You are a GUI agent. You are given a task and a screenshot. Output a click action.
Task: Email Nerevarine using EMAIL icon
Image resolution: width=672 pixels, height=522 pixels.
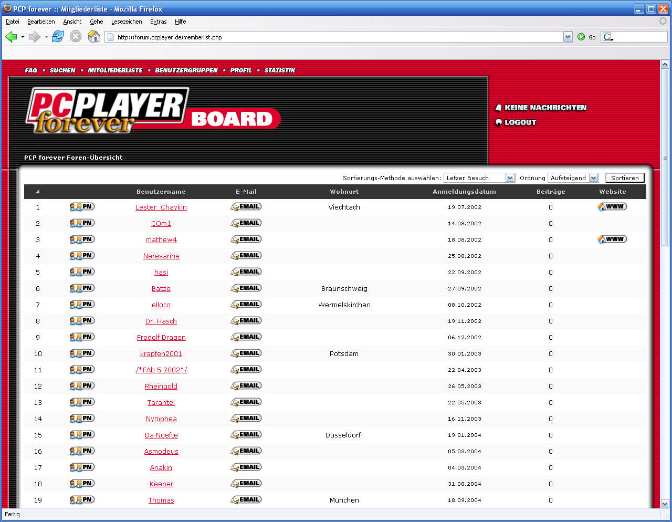pyautogui.click(x=246, y=256)
